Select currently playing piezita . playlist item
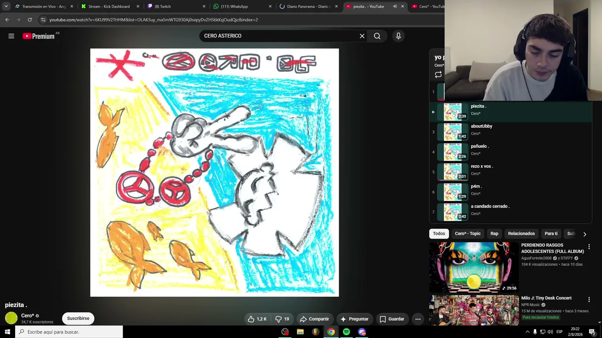The image size is (602, 338). [x=511, y=112]
